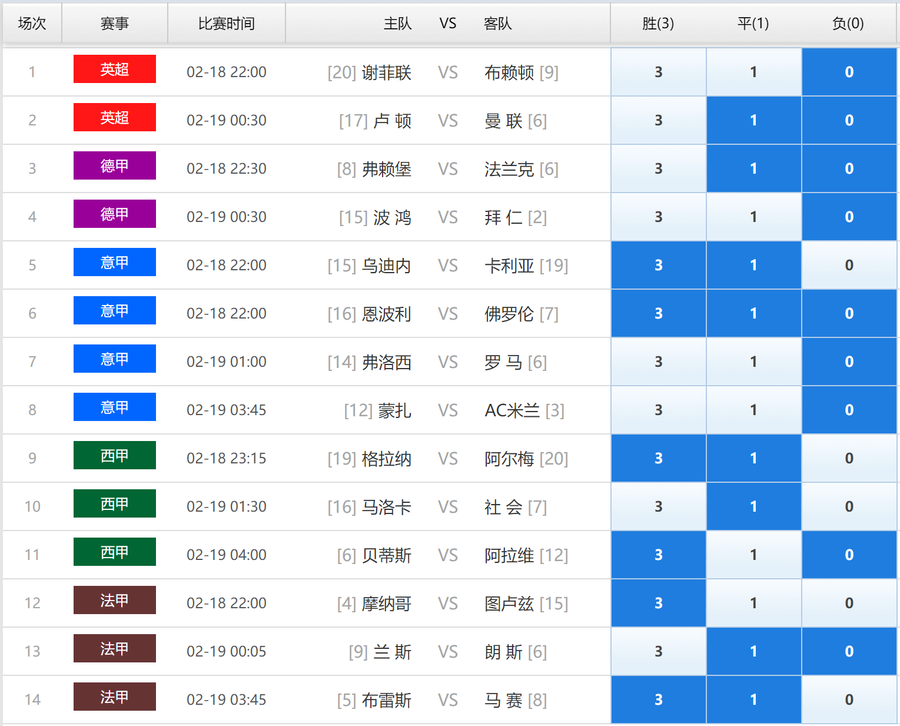
Task: Select win (3) for 弗洛西 vs 罗马
Action: coord(659,362)
